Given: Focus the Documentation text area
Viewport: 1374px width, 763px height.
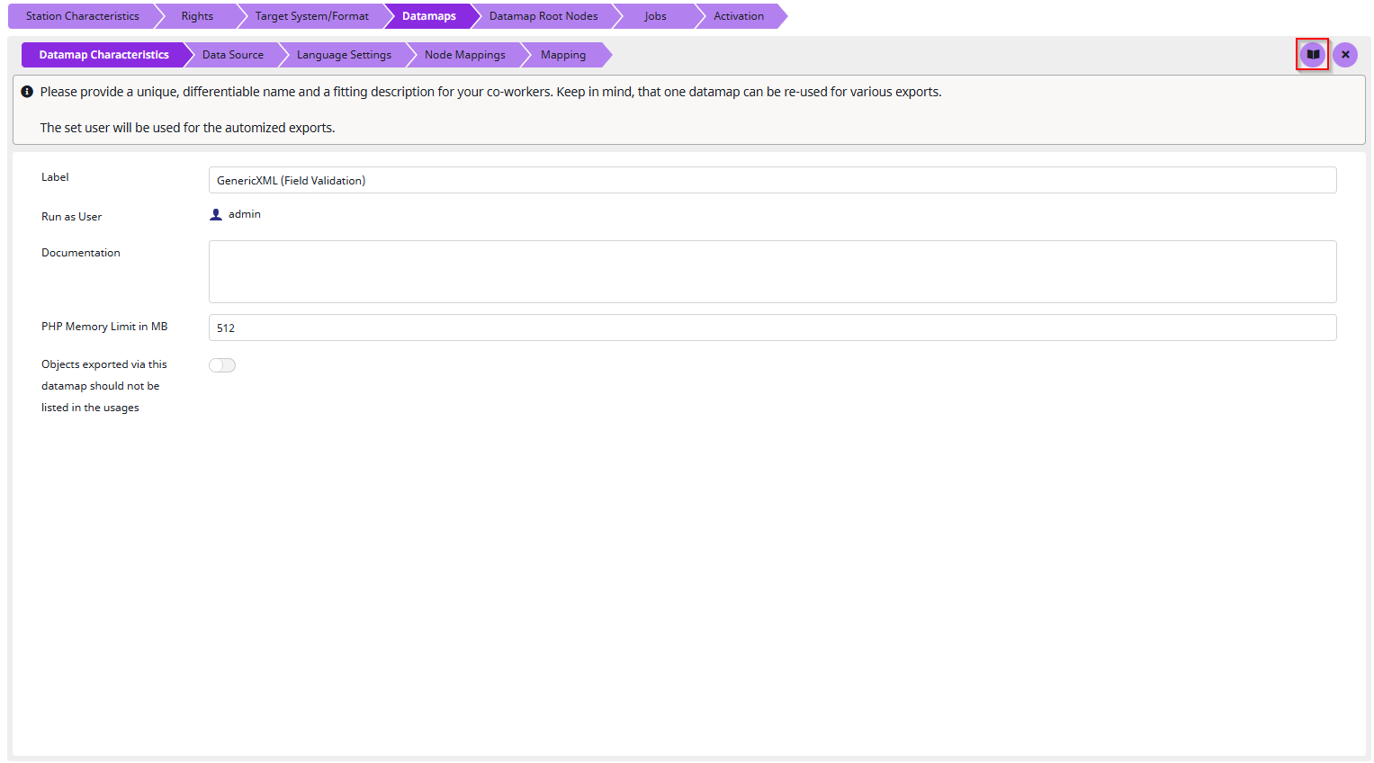Looking at the screenshot, I should click(x=772, y=272).
